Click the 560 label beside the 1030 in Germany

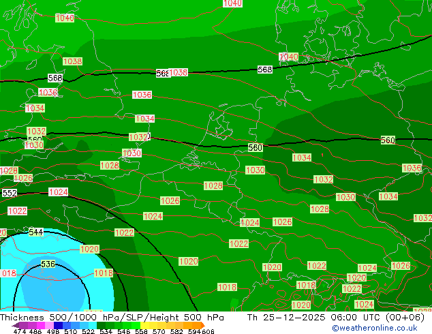point(255,147)
